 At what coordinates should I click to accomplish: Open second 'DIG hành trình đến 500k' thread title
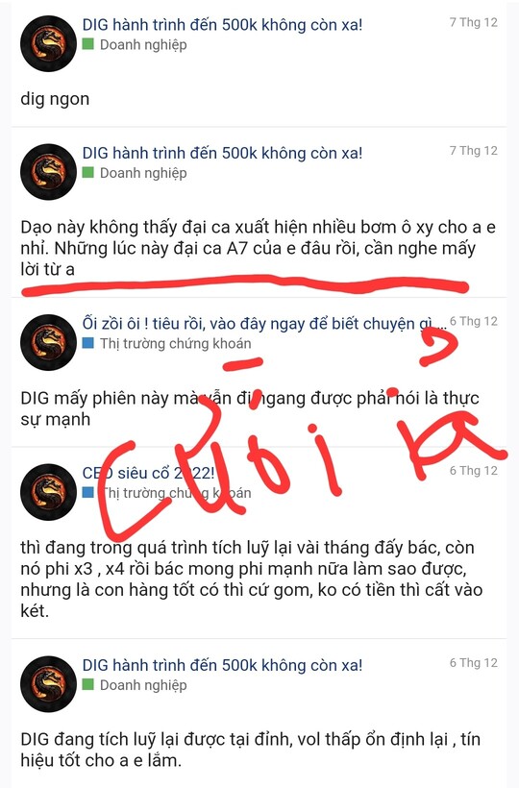click(x=222, y=153)
